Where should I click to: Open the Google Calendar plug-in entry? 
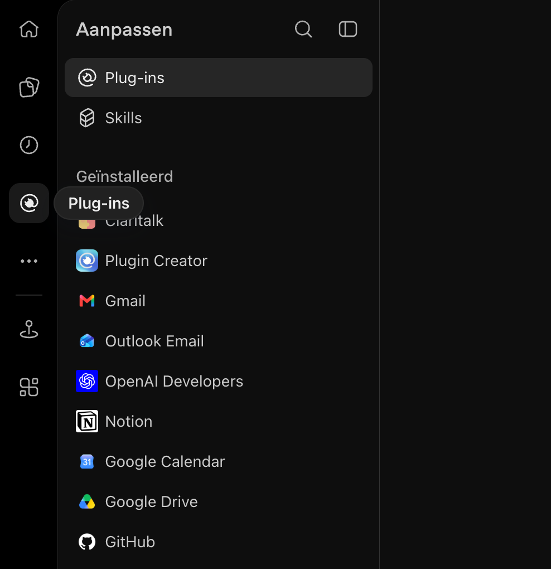[x=219, y=461]
